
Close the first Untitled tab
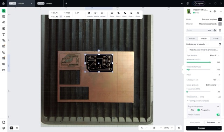pyautogui.click(x=32, y=3)
